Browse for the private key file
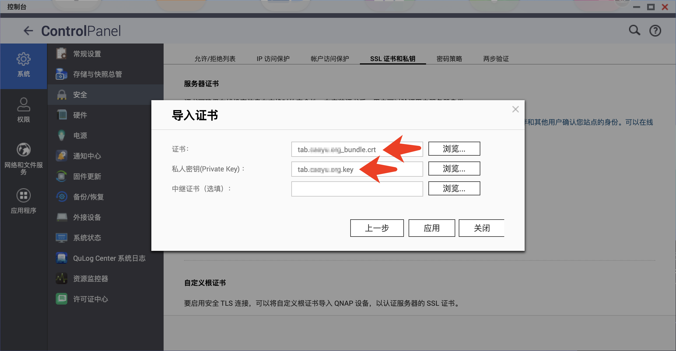The image size is (676, 351). point(454,168)
